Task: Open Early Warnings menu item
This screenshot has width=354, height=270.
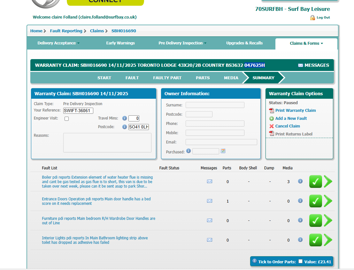Action: [x=120, y=43]
